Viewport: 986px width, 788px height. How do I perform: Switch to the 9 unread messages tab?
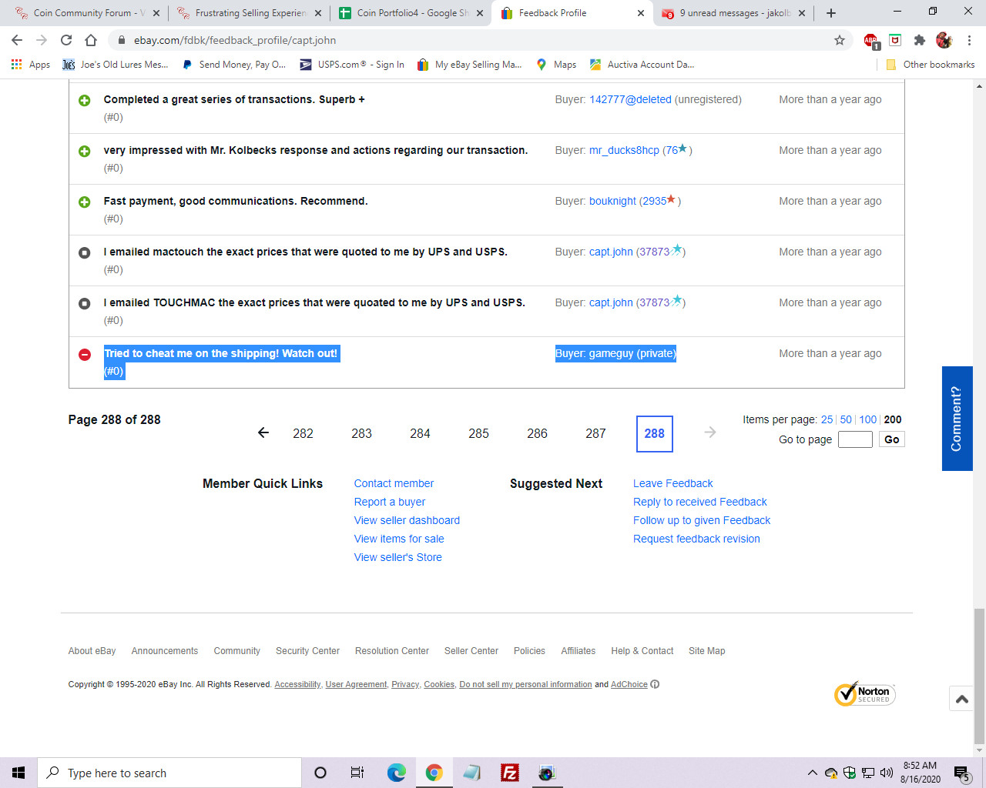click(x=734, y=13)
